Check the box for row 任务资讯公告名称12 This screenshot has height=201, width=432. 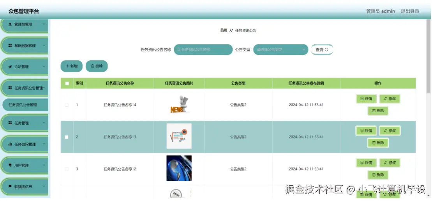[x=66, y=169]
